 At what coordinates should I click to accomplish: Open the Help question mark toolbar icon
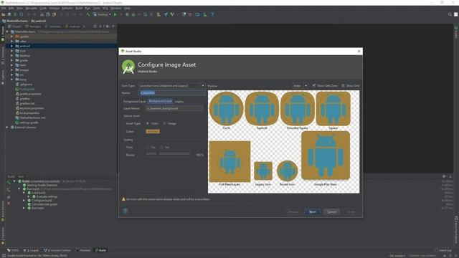[x=212, y=14]
